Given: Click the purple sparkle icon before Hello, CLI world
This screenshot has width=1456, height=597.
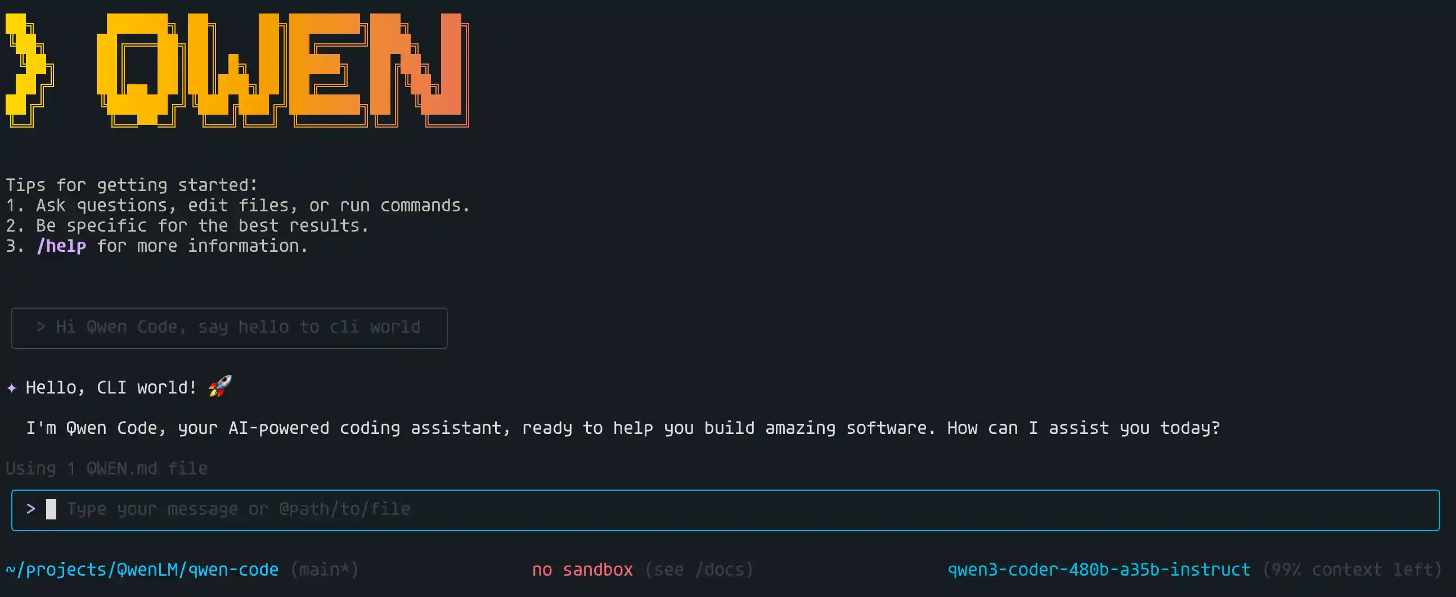Looking at the screenshot, I should (x=12, y=387).
